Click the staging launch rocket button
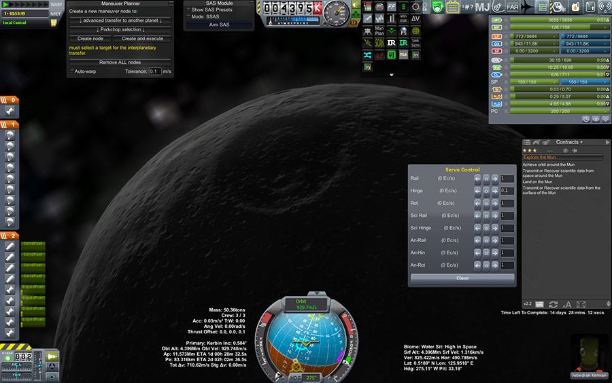This screenshot has width=612, height=383. 52,356
